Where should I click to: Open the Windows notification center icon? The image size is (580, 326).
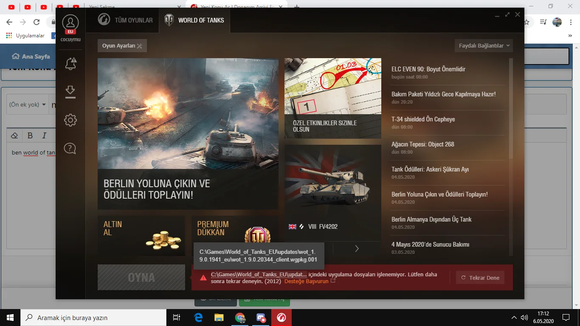point(566,318)
